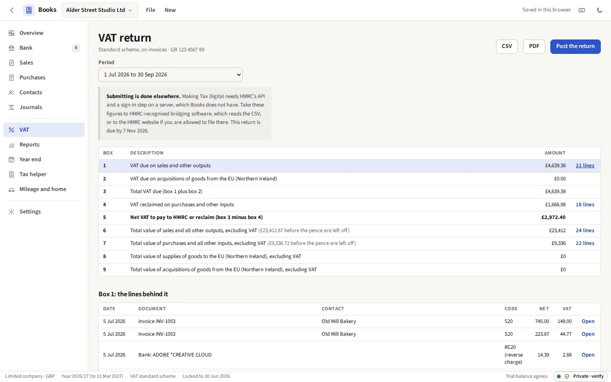Click the Bank sidebar icon
Viewport: 611px width, 382px height.
tap(11, 48)
